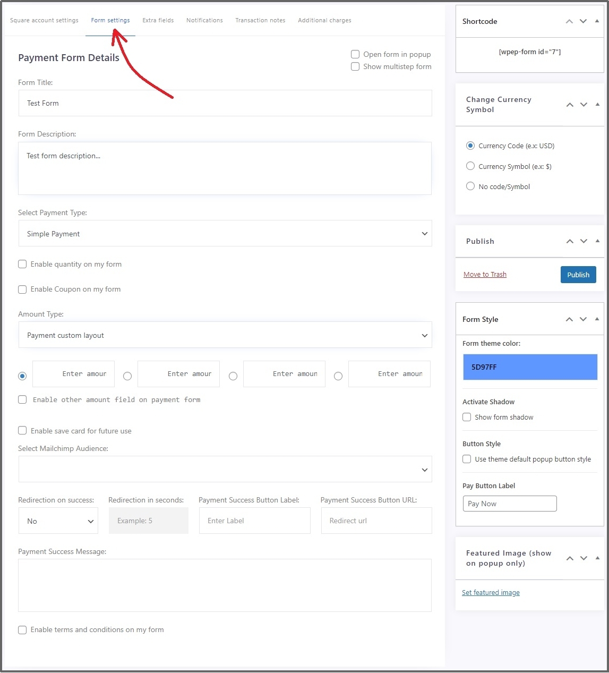This screenshot has height=673, width=609.
Task: Select the Currency Symbol radio button
Action: tap(470, 166)
